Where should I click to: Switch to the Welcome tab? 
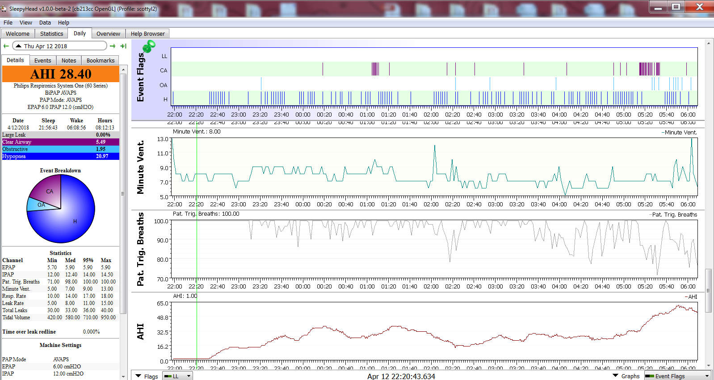18,33
